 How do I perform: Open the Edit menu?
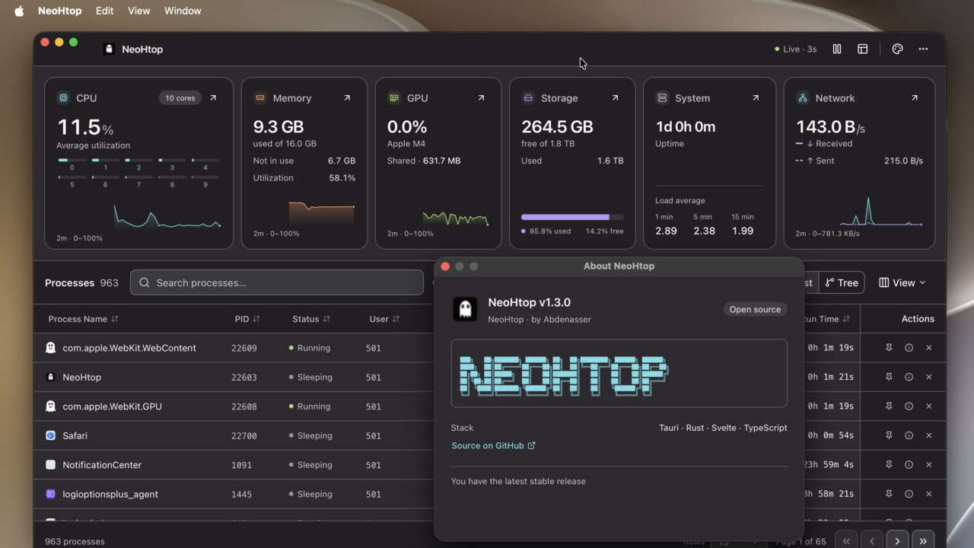tap(104, 11)
